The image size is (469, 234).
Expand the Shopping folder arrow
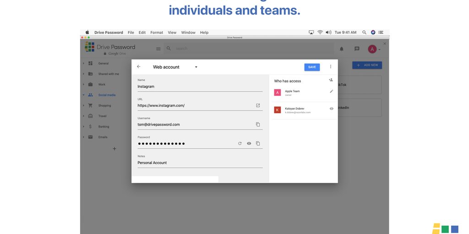(x=83, y=106)
